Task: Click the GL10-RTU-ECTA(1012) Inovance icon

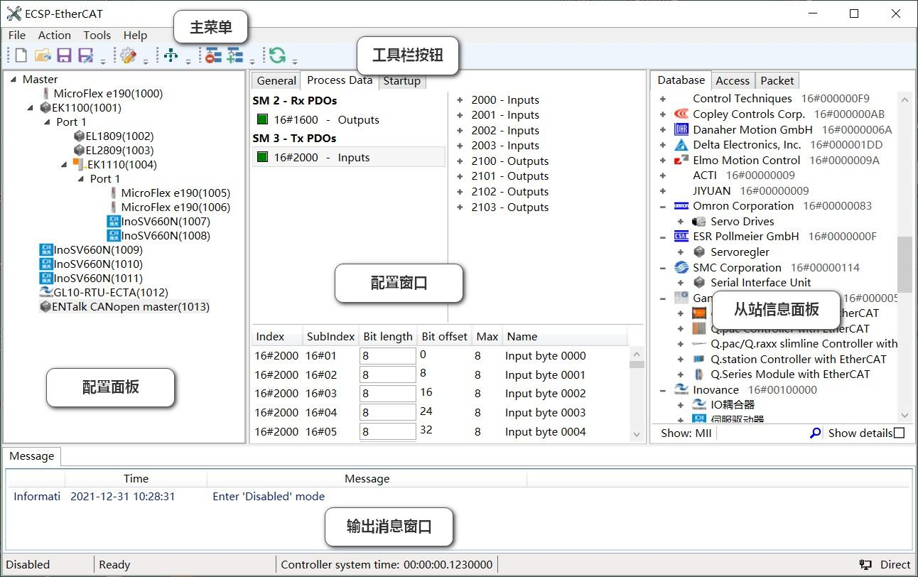Action: point(46,293)
